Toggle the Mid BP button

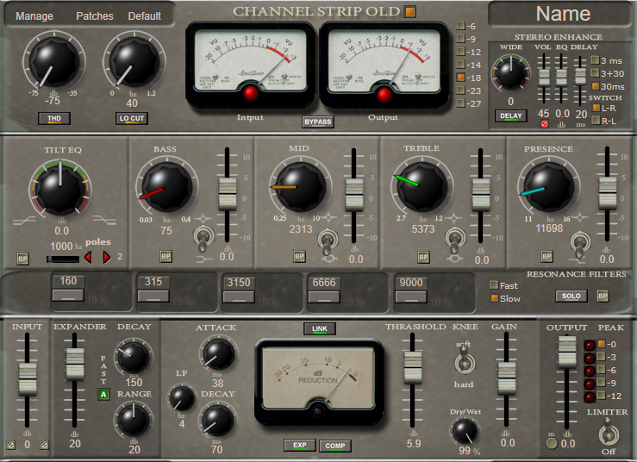coord(299,256)
